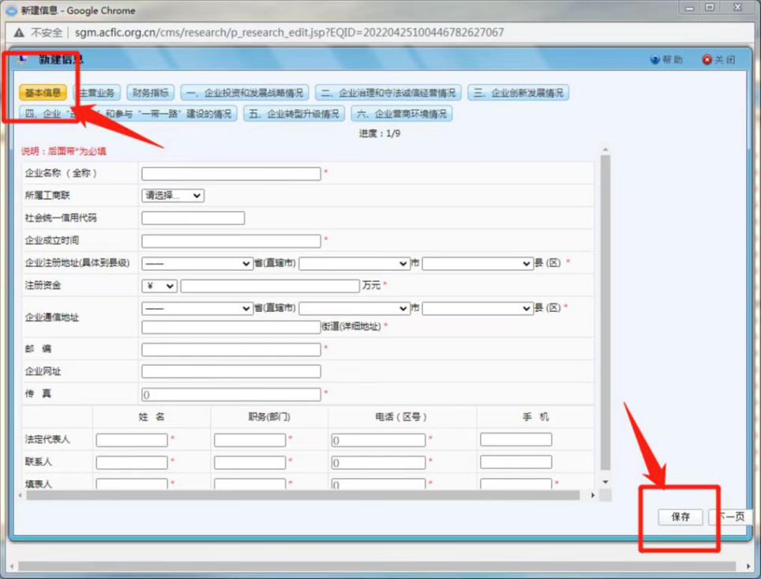
Task: Click the 帮助 help icon
Action: 654,60
